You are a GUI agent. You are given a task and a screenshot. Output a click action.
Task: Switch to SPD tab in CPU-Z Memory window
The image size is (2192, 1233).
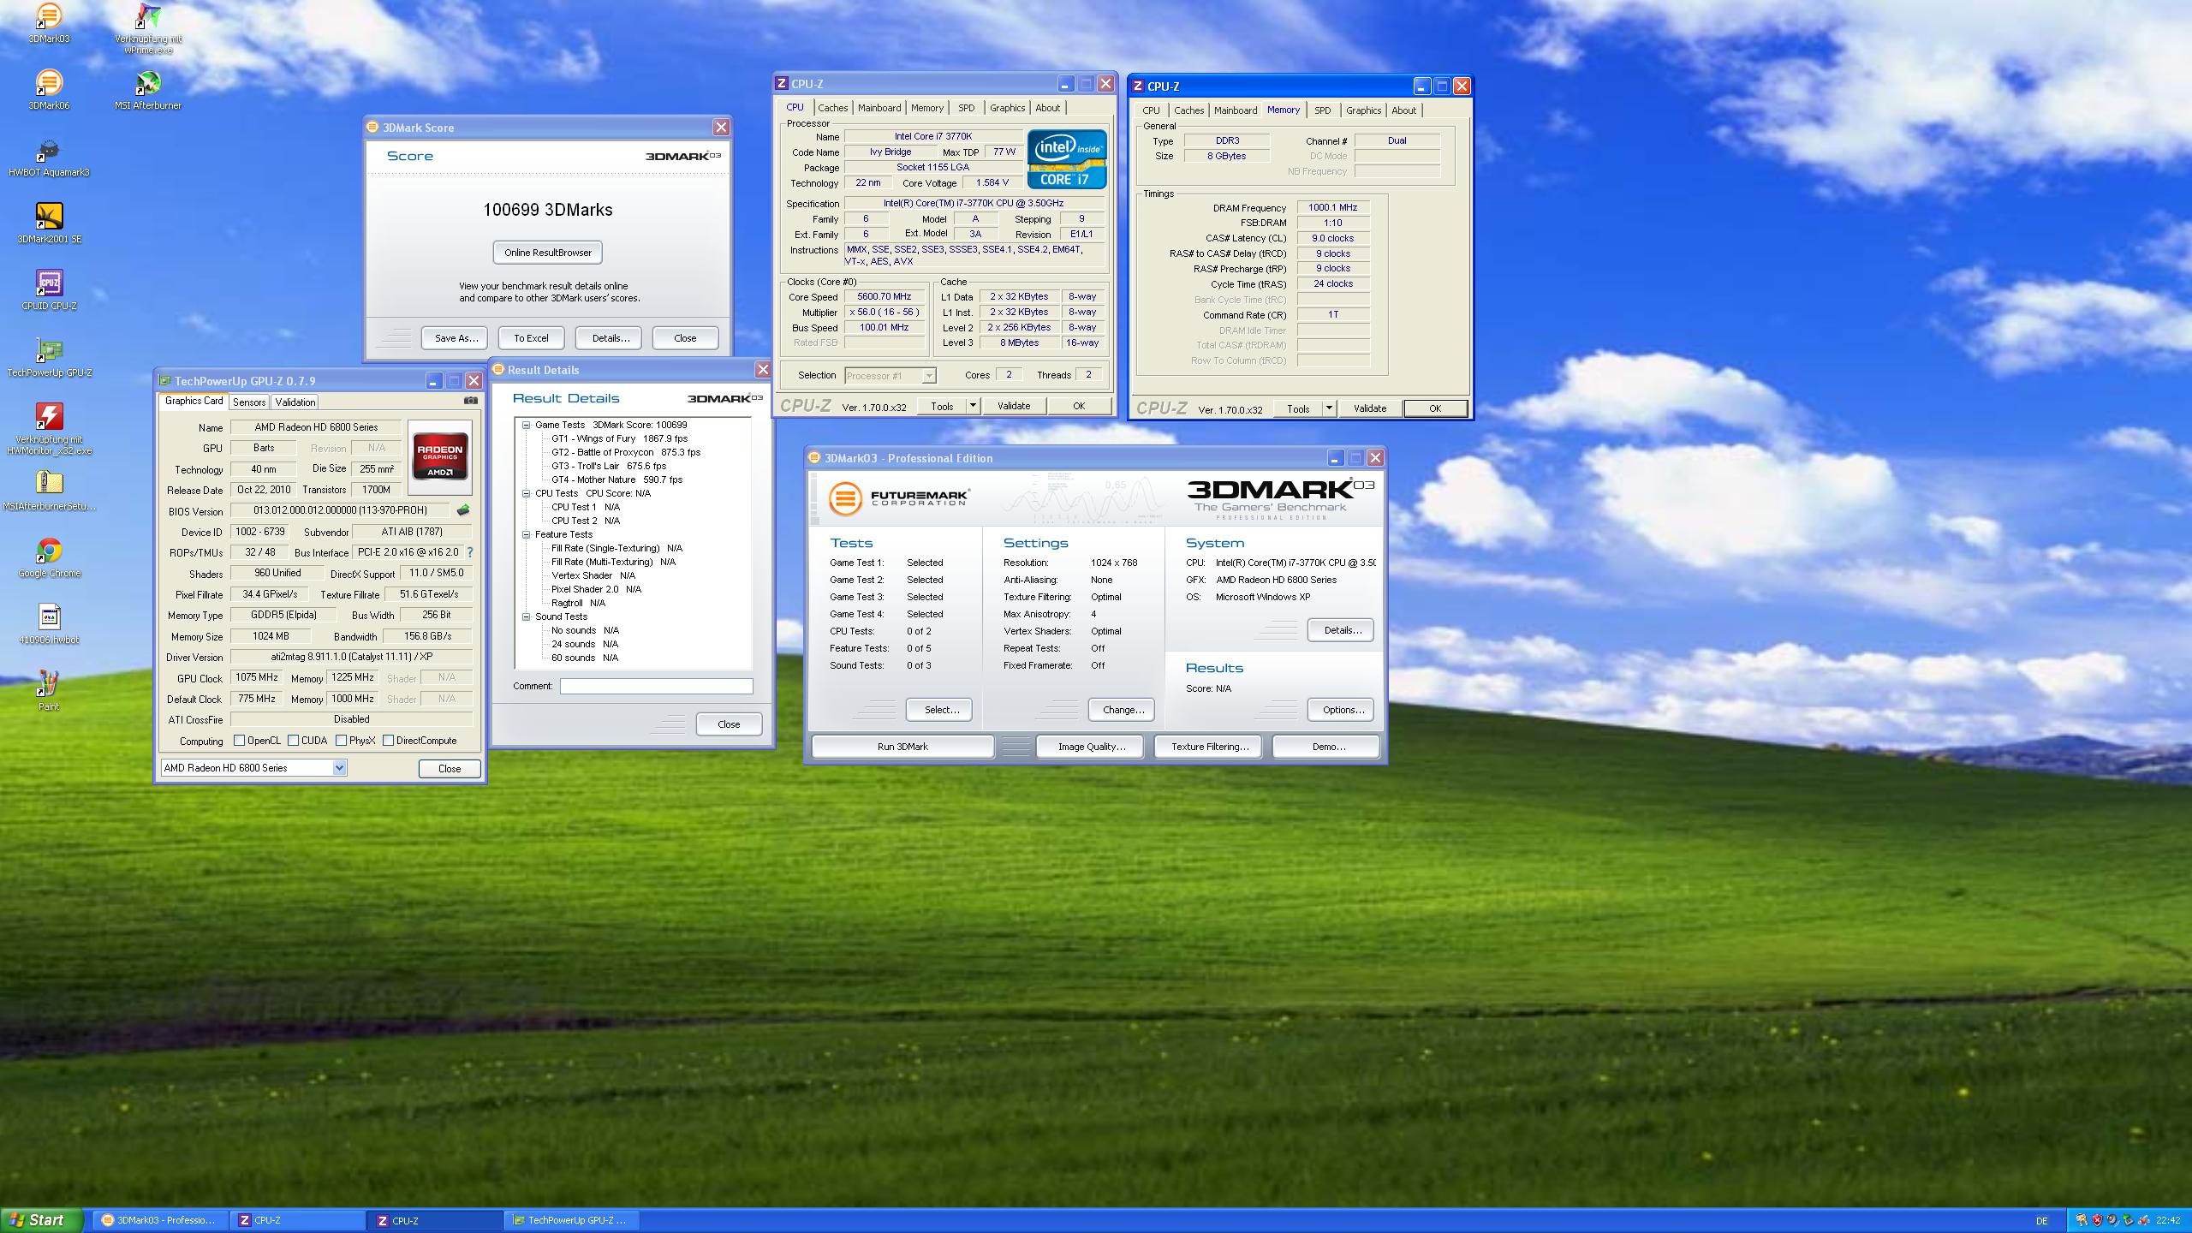[1322, 110]
